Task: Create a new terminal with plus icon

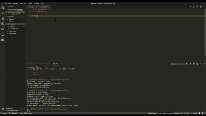Action: 190,64
